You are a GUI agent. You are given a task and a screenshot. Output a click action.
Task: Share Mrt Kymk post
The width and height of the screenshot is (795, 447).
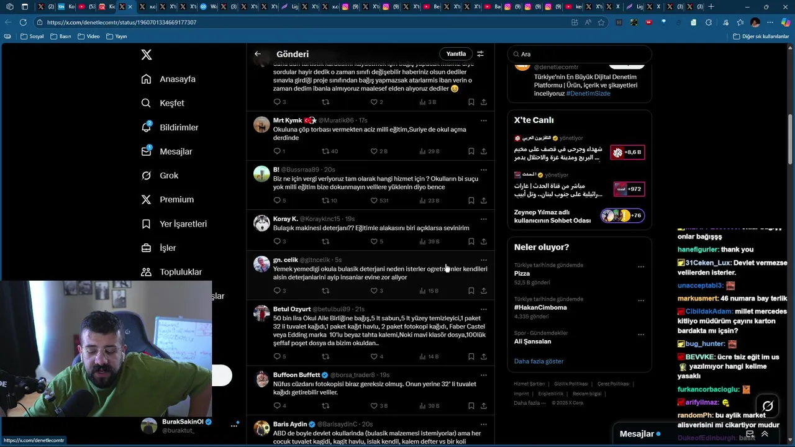coord(483,151)
